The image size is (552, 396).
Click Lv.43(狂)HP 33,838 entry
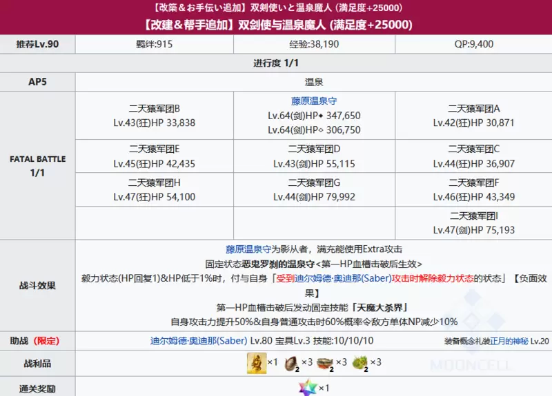[x=154, y=123]
